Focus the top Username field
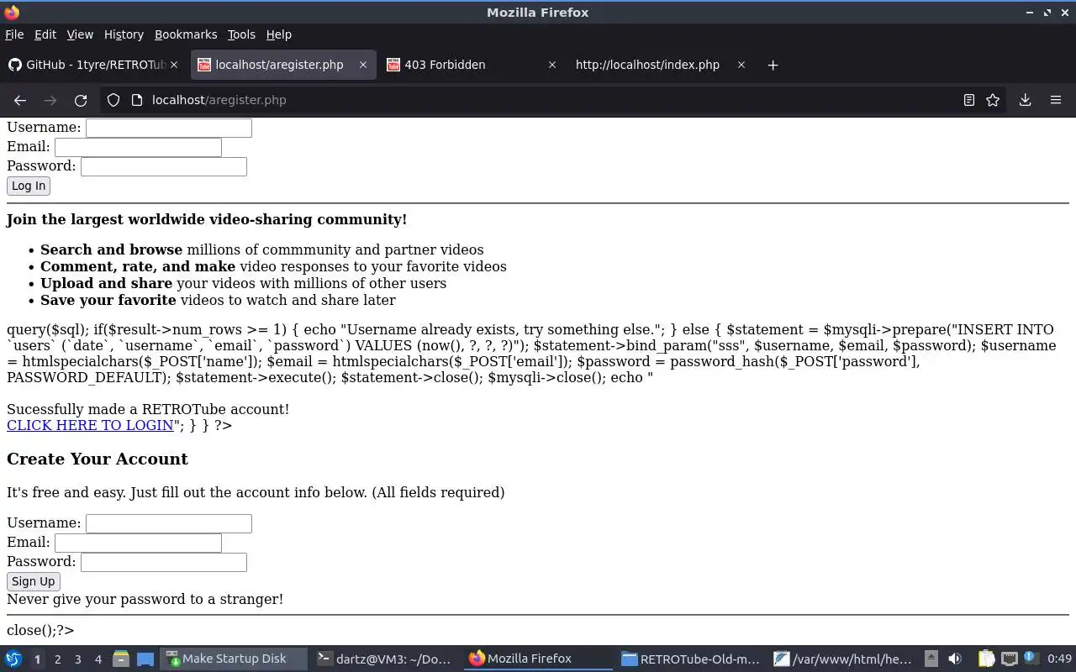This screenshot has height=672, width=1076. (x=169, y=128)
